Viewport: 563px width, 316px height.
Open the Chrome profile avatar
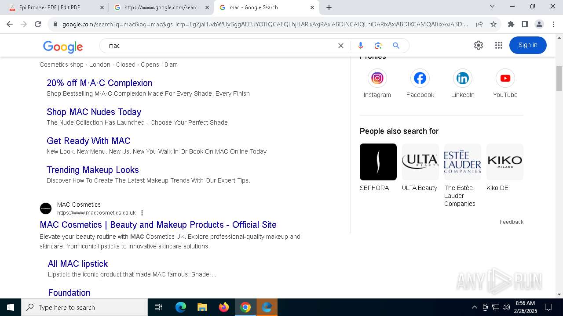[x=539, y=24]
